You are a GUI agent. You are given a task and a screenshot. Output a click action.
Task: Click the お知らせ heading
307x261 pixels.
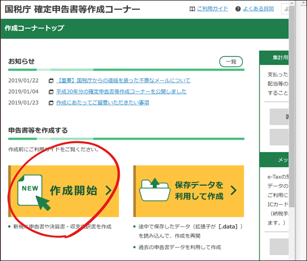click(21, 61)
